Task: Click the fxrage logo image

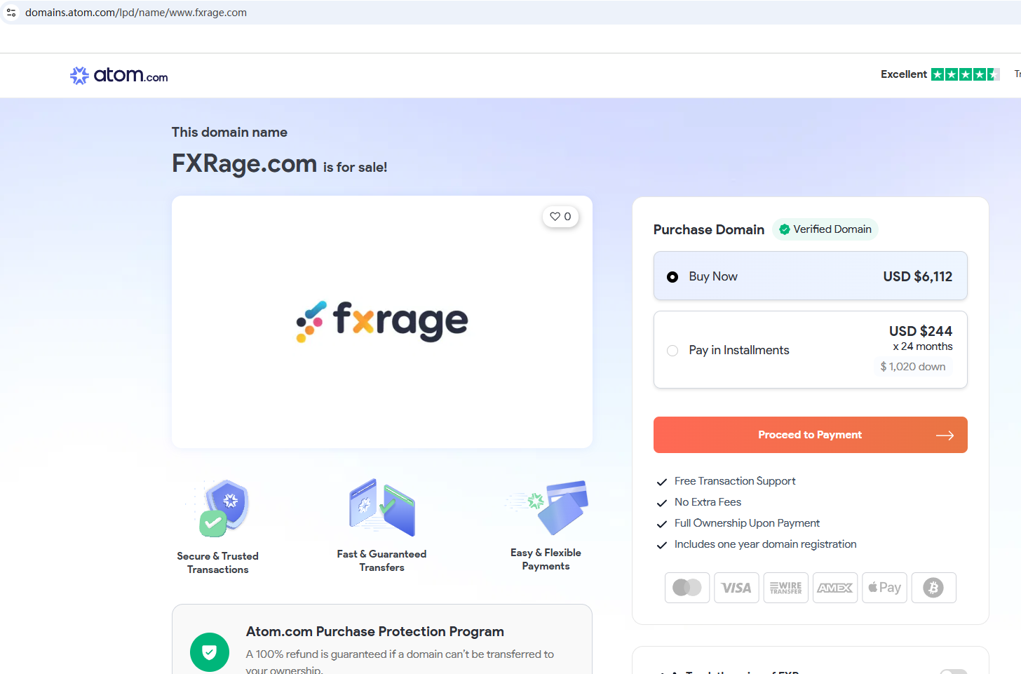Action: [x=382, y=321]
